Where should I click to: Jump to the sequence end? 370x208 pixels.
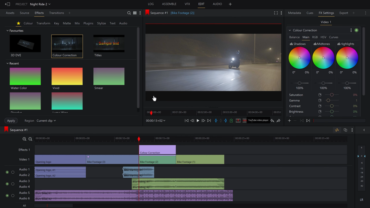209,121
